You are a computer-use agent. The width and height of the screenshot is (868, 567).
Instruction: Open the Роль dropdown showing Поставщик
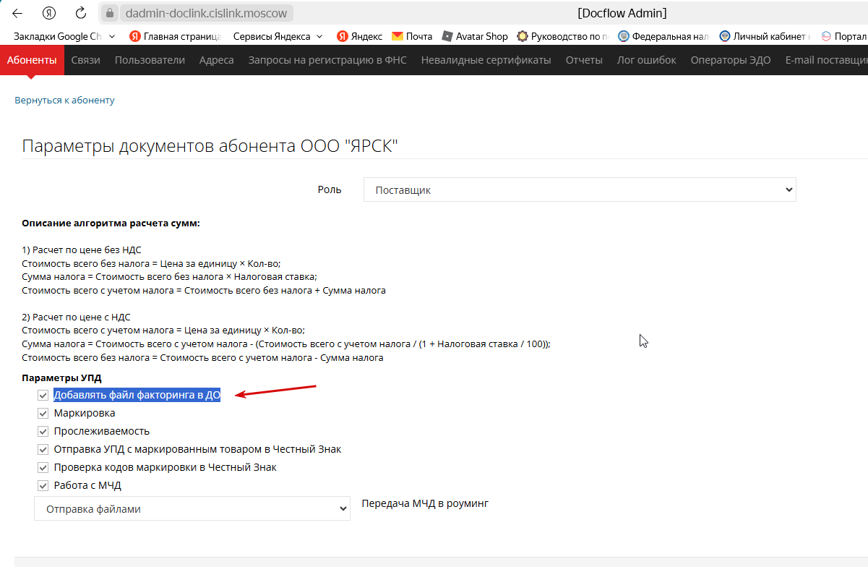[580, 189]
